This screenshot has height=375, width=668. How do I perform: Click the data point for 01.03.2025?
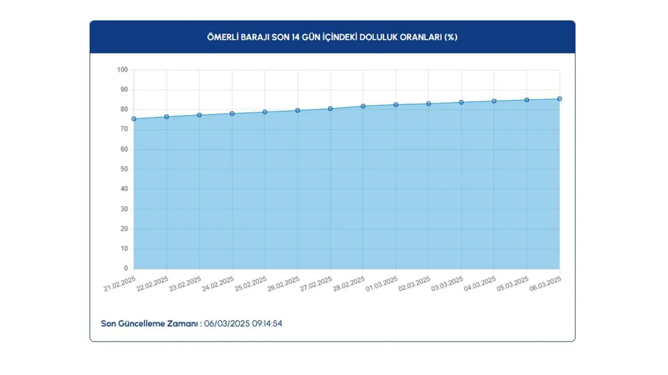pyautogui.click(x=396, y=105)
